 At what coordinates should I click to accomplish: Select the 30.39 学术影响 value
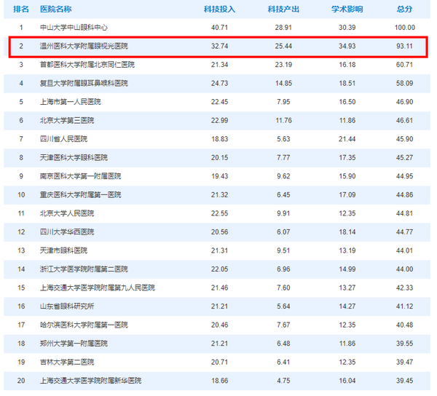click(347, 28)
